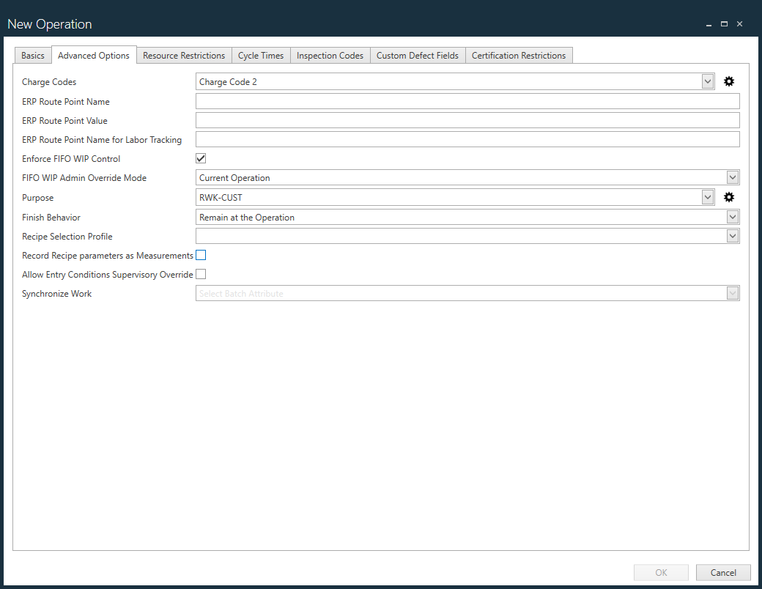Screen dimensions: 762x589
Task: Open the Inspection Codes tab
Action: pos(330,55)
